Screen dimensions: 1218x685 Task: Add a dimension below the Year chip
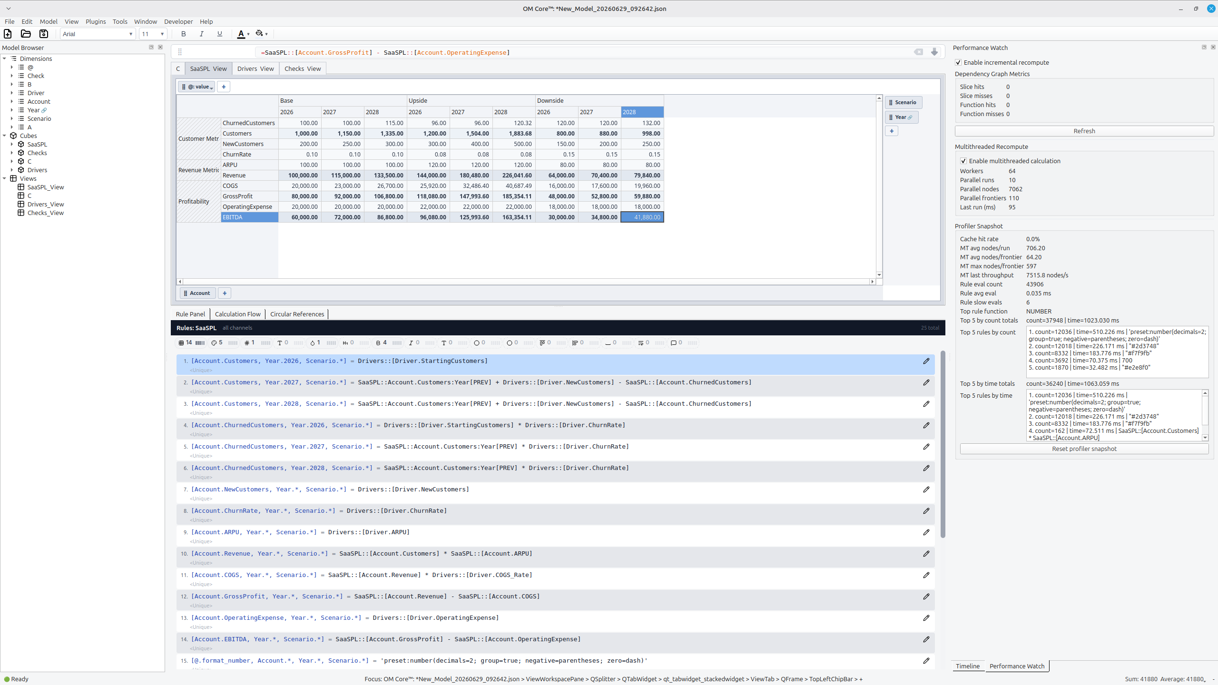(892, 131)
